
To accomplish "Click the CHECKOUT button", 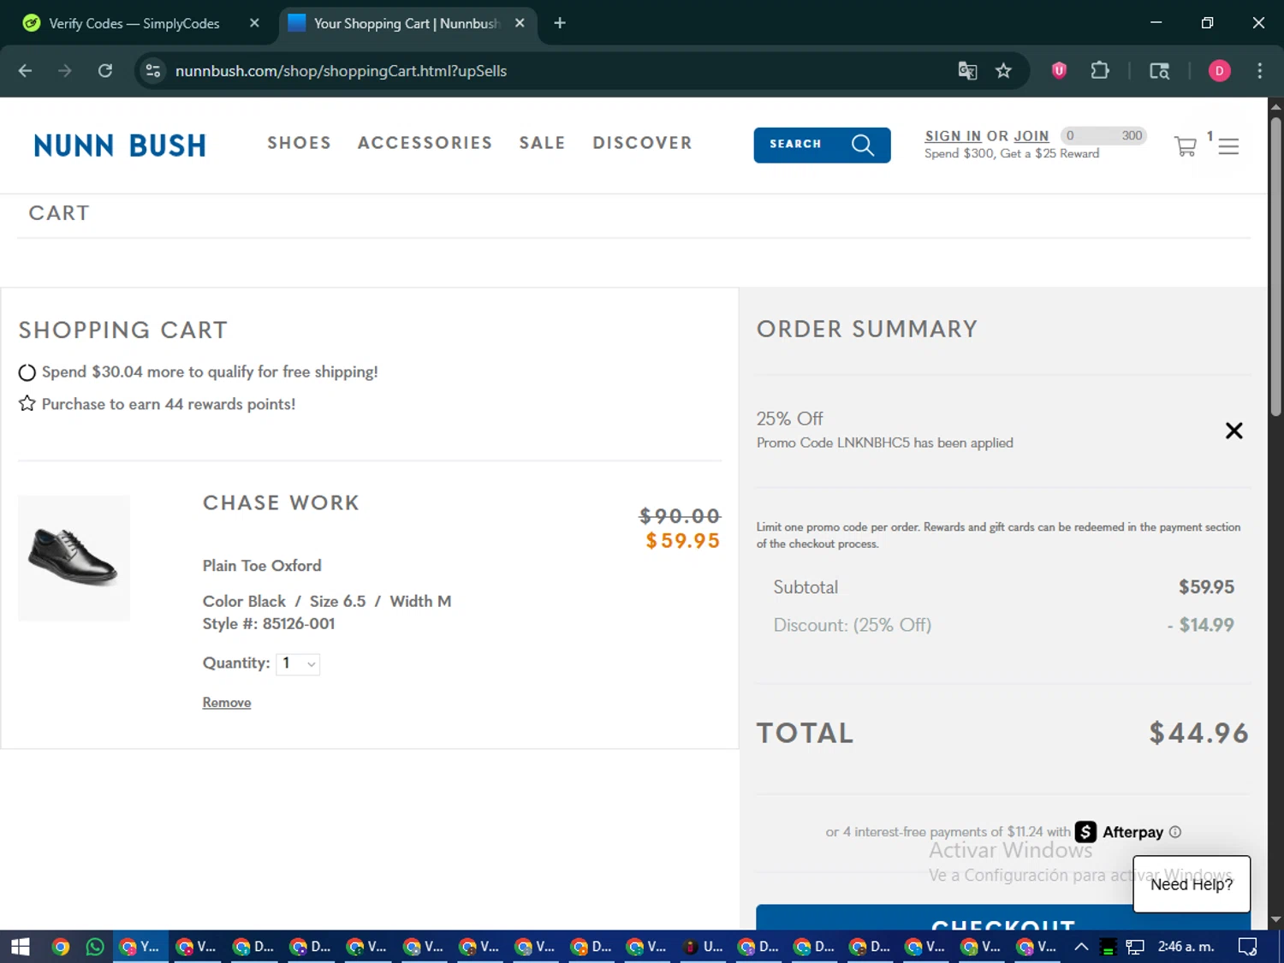I will (x=1003, y=917).
